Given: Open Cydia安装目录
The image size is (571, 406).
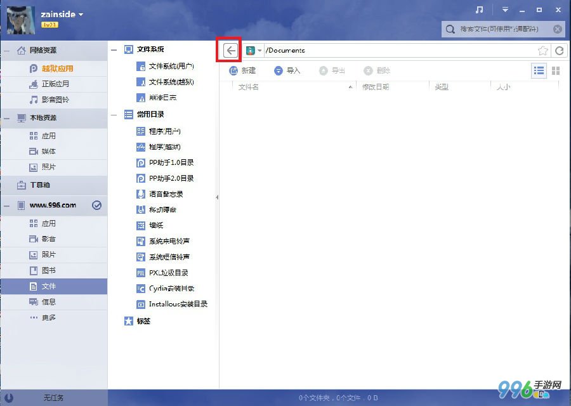Looking at the screenshot, I should pos(166,289).
